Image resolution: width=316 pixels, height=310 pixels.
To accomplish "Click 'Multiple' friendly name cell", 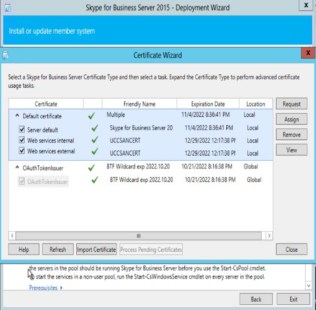I will pos(116,115).
